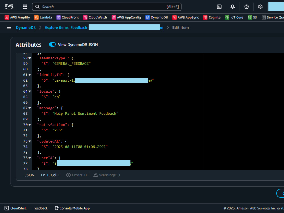
Task: Click the "en" locale value on line 65
Action: (57, 97)
